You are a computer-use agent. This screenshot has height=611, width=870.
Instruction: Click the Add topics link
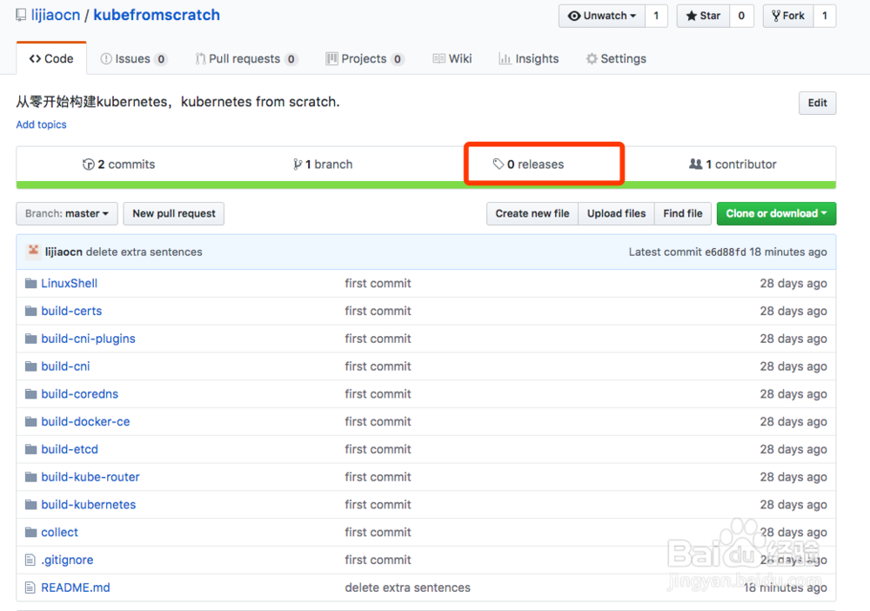(x=41, y=124)
